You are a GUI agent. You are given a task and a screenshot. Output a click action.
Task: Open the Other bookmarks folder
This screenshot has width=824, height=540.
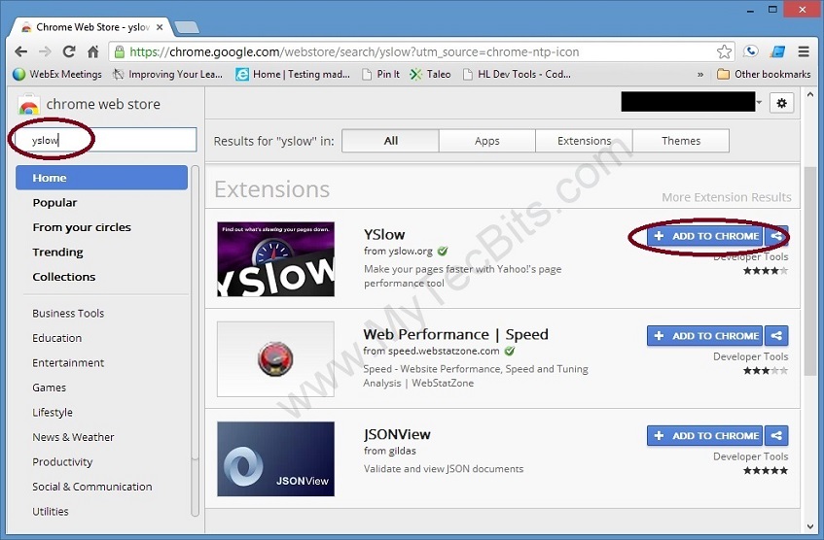[764, 75]
